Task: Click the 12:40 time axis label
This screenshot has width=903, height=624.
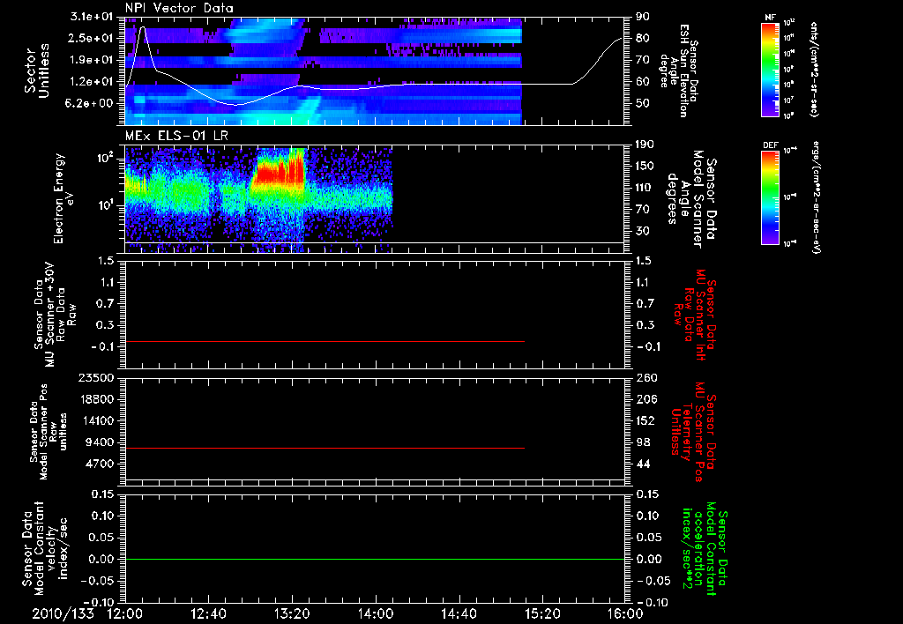Action: tap(208, 613)
